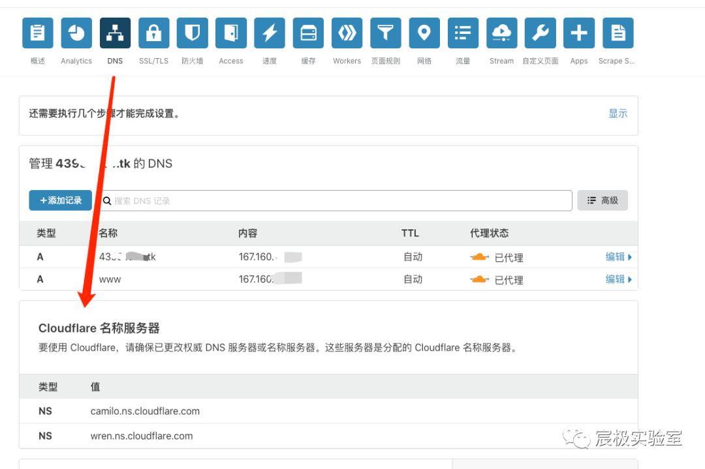This screenshot has width=705, height=469.
Task: Click the Analytics tab label
Action: pyautogui.click(x=76, y=61)
